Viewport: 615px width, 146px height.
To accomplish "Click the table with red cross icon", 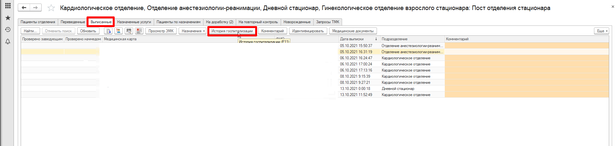I will click(x=139, y=31).
